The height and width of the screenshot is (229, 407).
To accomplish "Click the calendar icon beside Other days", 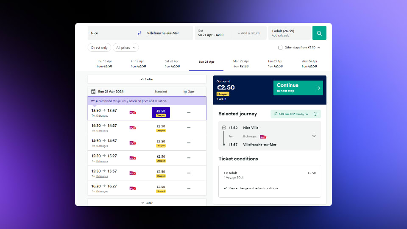I will tap(280, 47).
